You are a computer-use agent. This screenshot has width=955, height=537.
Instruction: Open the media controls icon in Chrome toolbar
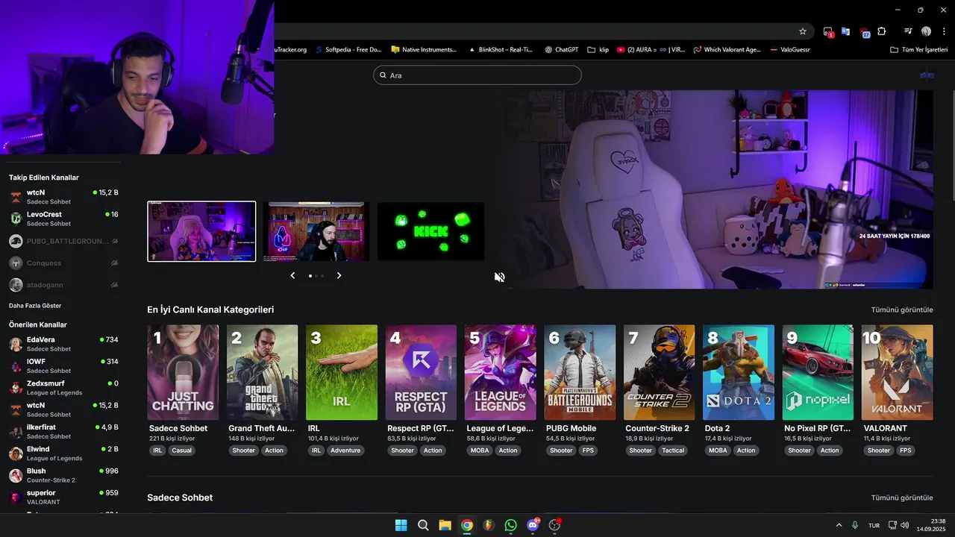(x=908, y=31)
